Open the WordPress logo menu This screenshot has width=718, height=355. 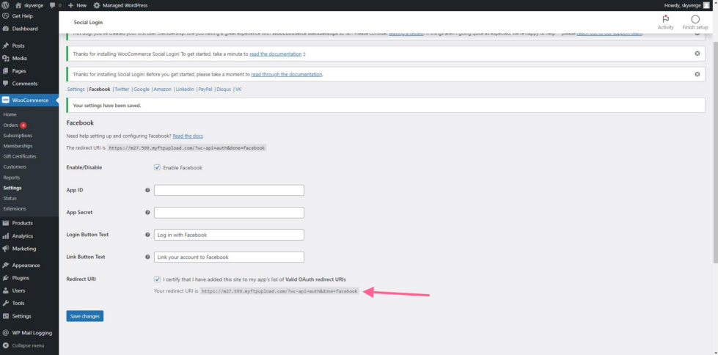(5, 5)
